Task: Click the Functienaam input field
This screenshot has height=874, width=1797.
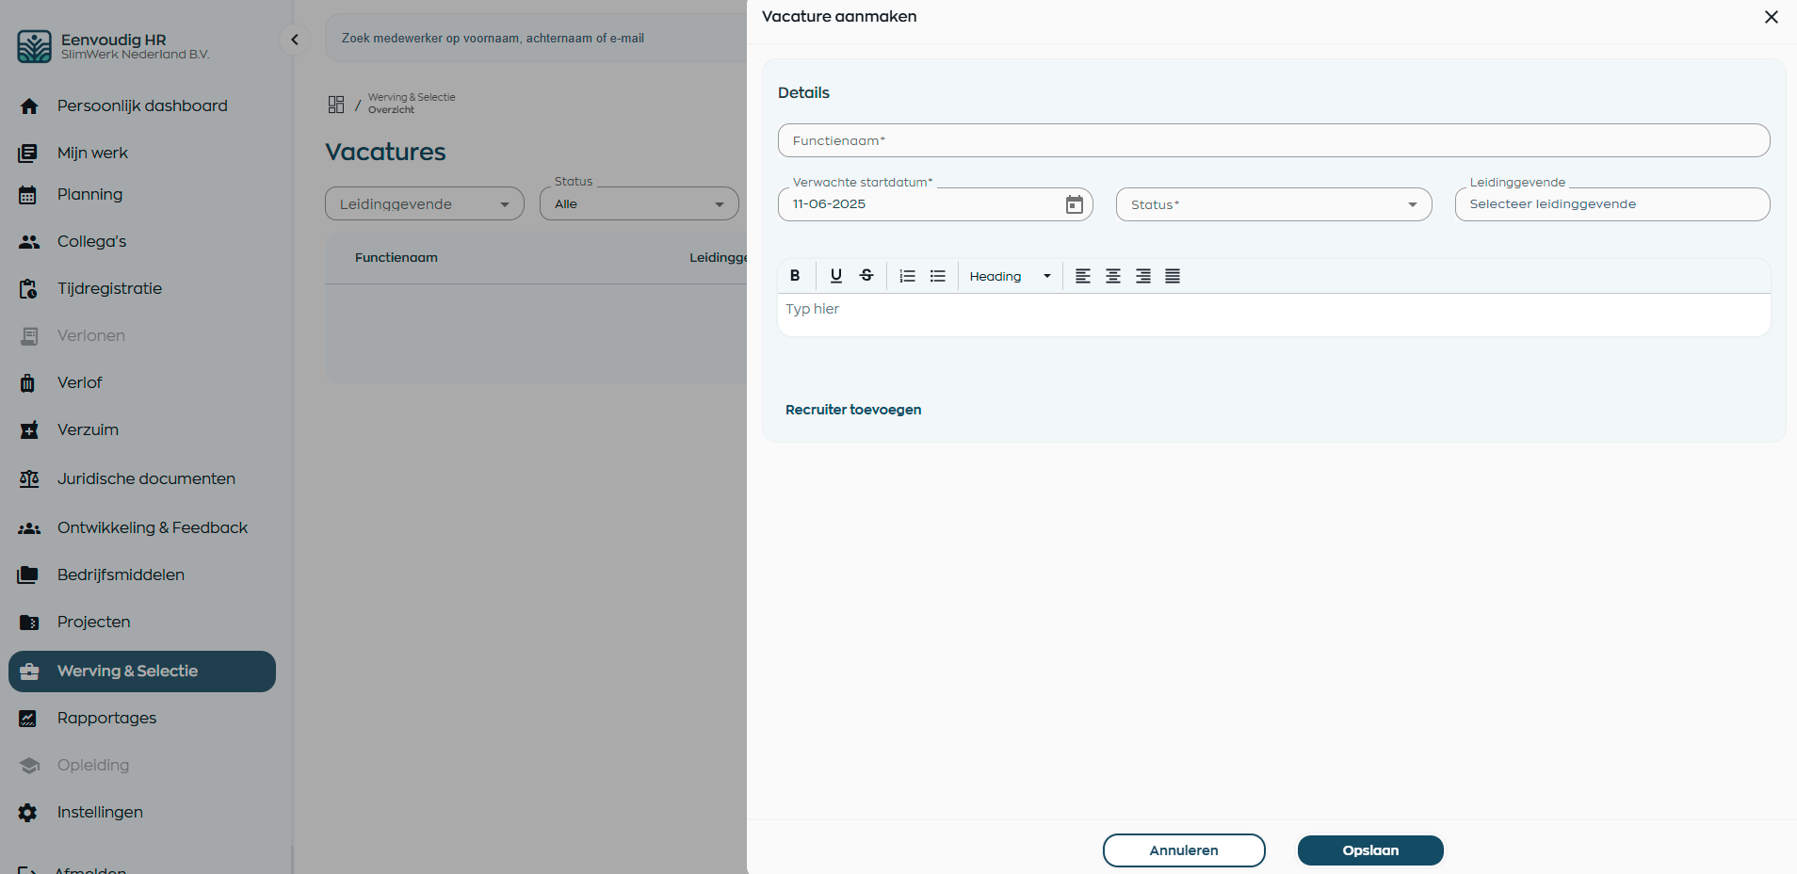Action: click(1273, 140)
